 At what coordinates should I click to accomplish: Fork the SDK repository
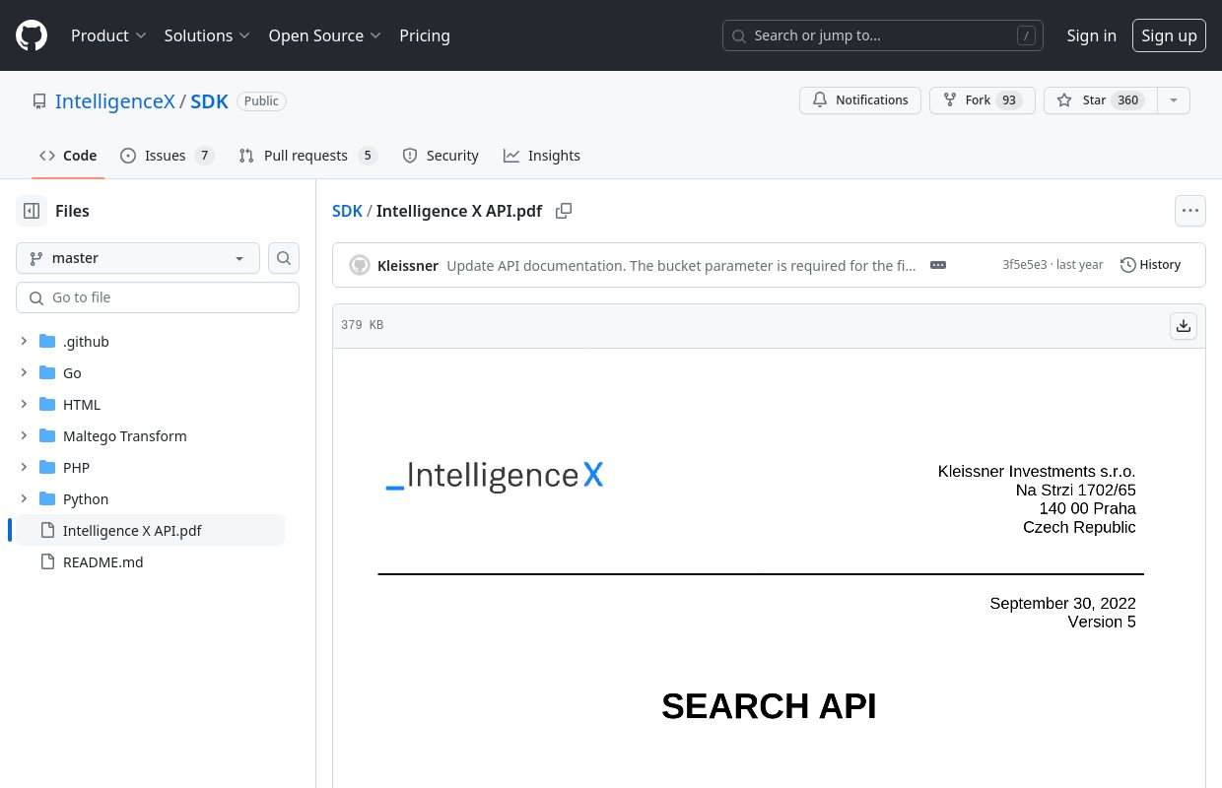pos(982,100)
